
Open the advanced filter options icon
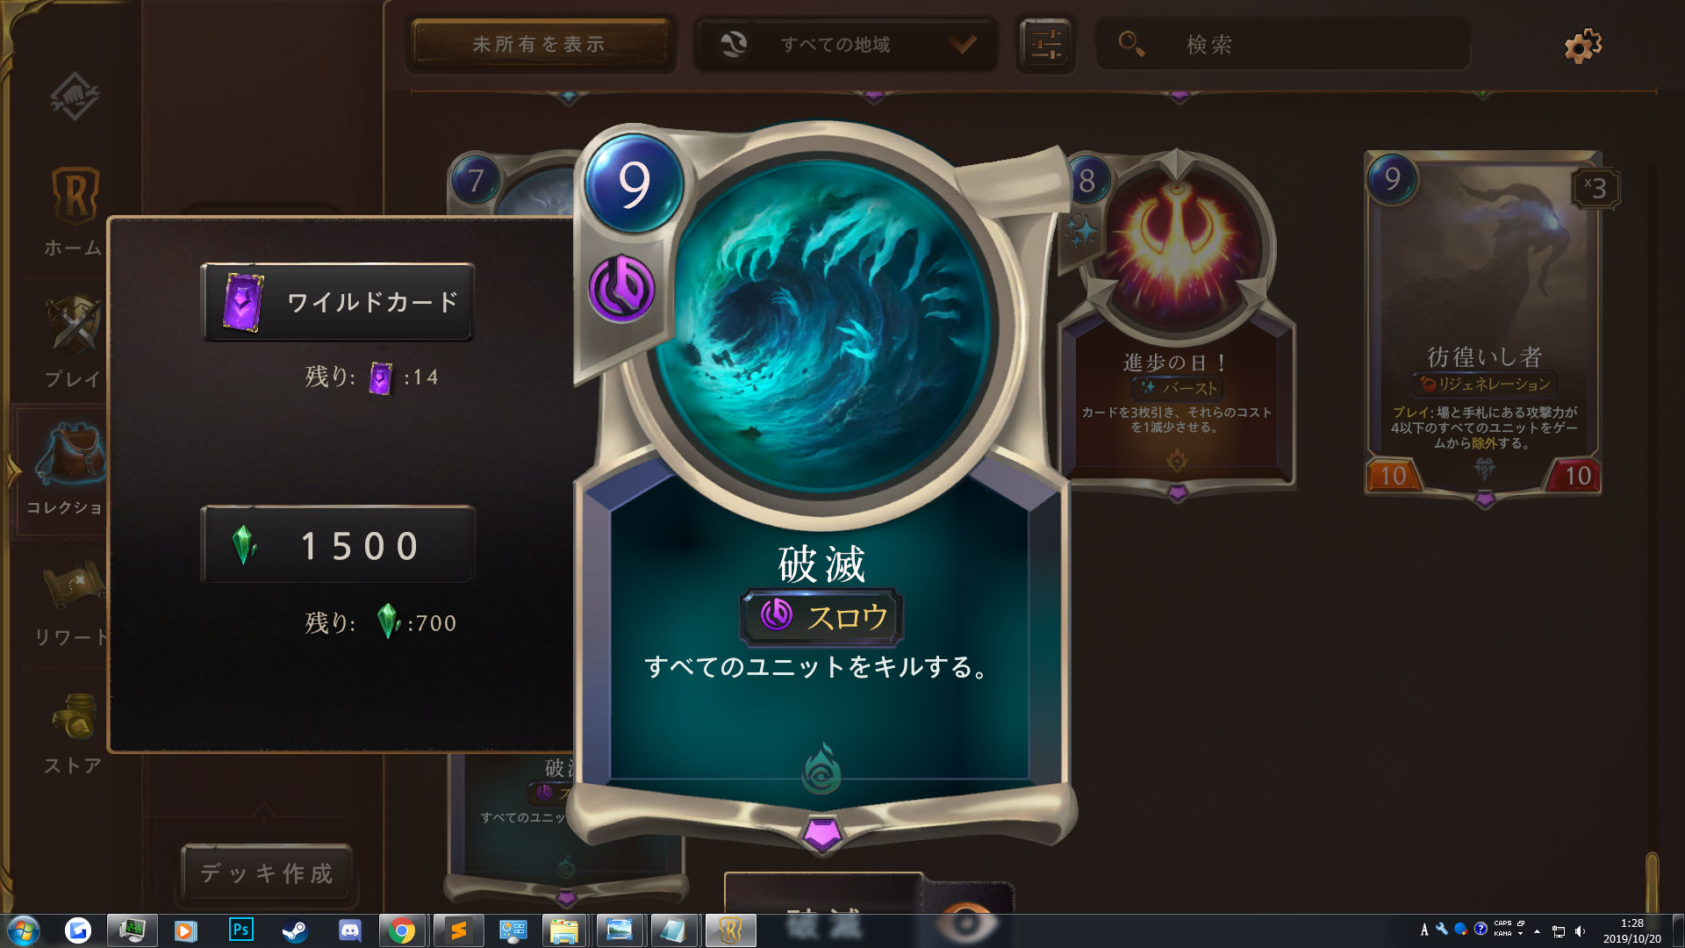click(x=1045, y=44)
